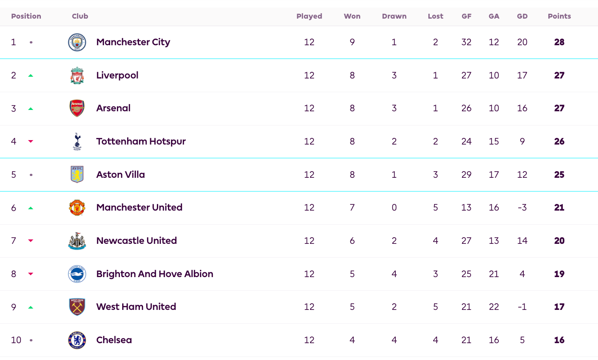Viewport: 598px width, 360px height.
Task: Click the Brighton And Hove Albion crest
Action: click(x=77, y=274)
